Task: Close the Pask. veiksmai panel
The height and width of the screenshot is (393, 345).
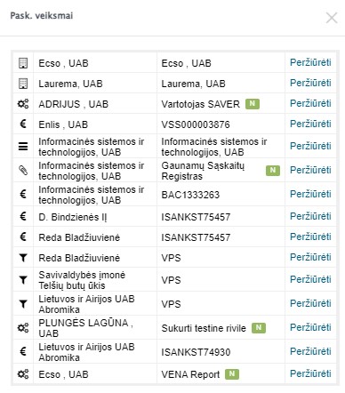Action: coord(332,18)
